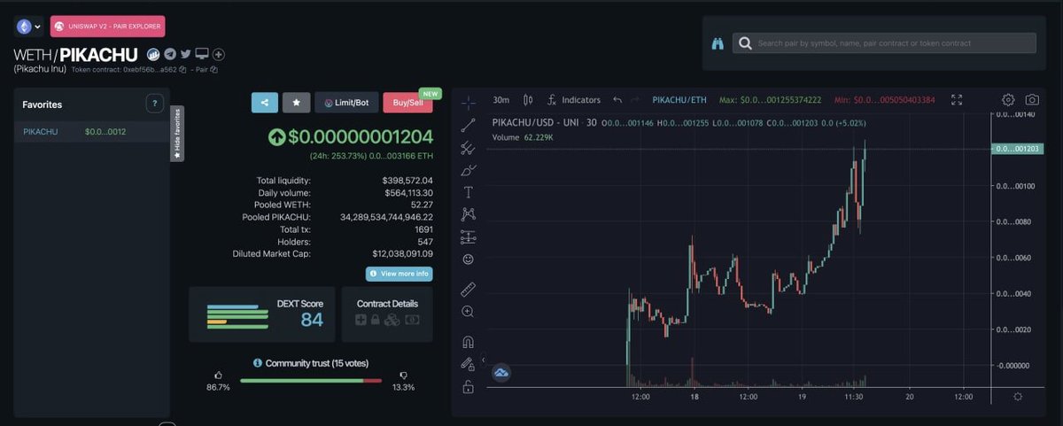Vote thumbs up for community trust
The image size is (1063, 426).
218,376
